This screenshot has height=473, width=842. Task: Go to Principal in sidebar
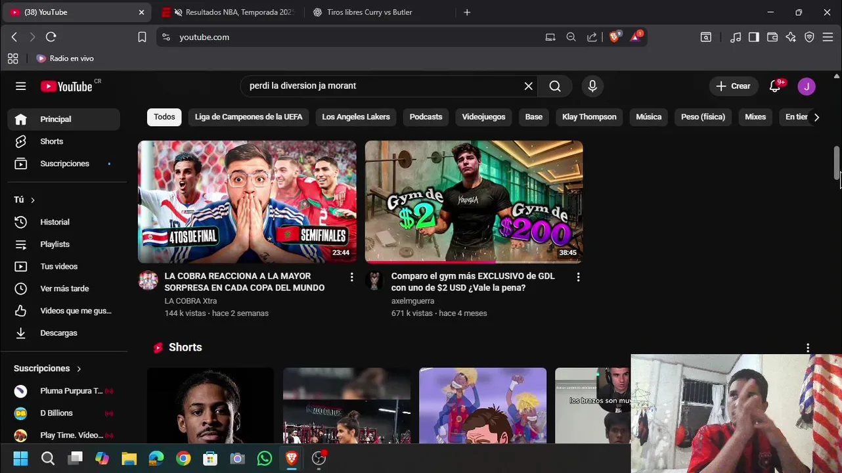pos(64,120)
